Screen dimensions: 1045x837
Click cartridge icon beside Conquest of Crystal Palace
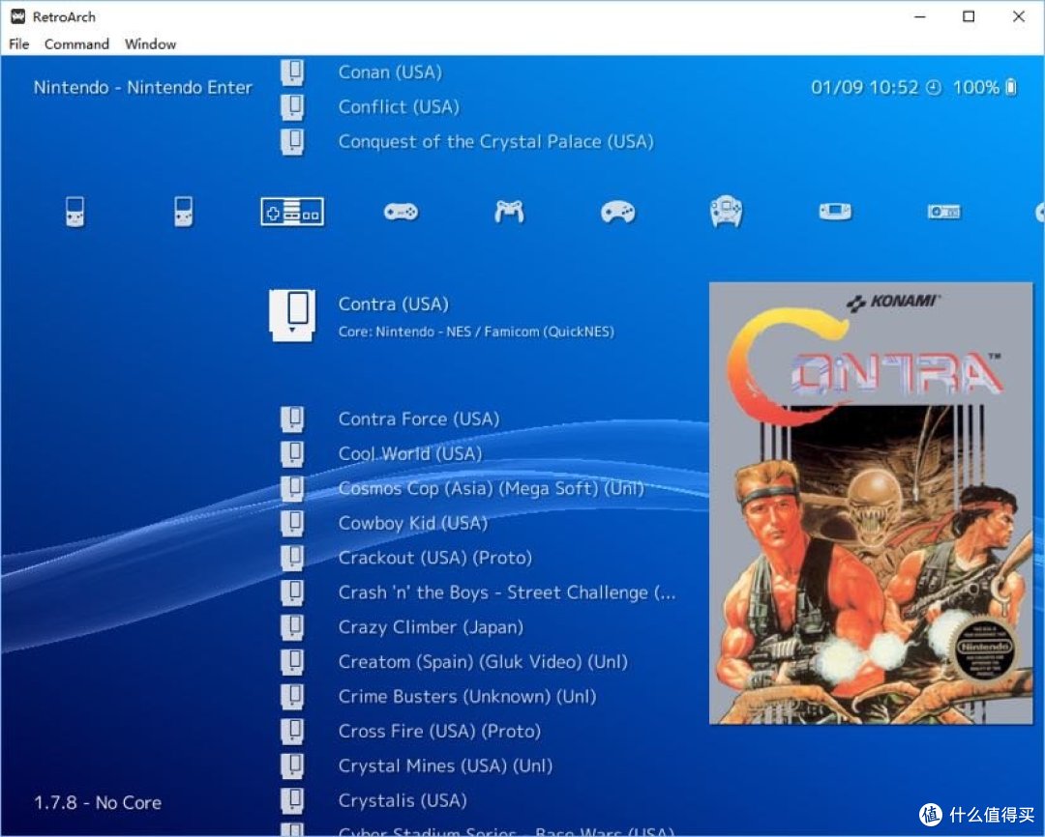click(x=292, y=141)
